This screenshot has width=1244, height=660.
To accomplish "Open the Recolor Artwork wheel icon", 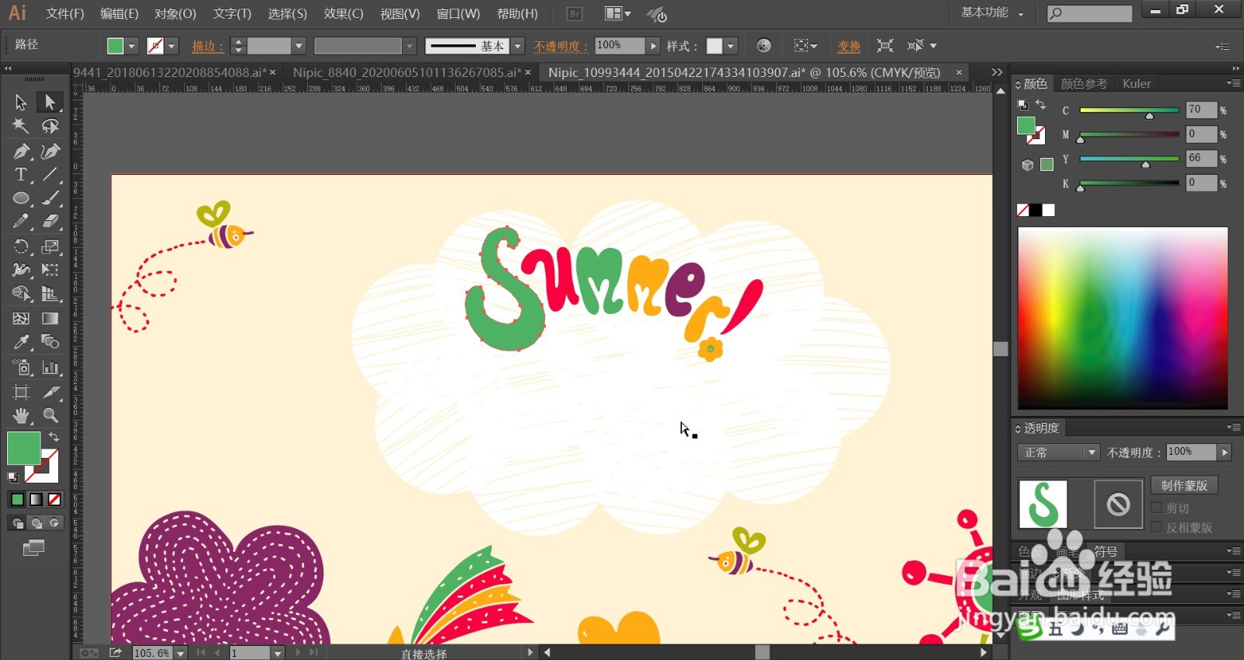I will pyautogui.click(x=764, y=46).
